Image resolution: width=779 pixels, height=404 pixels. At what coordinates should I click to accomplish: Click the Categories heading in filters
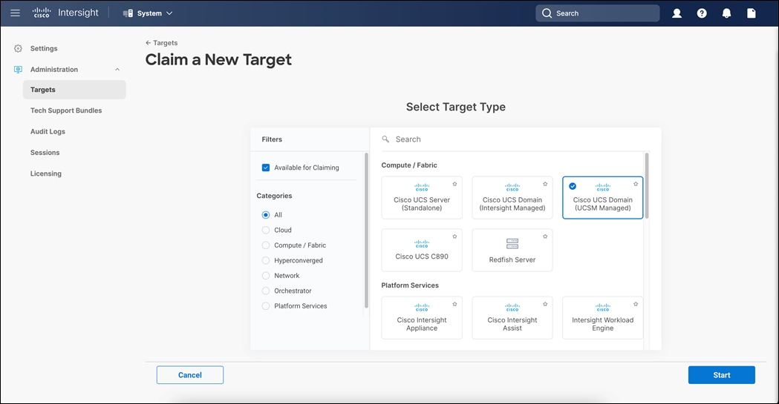point(274,196)
